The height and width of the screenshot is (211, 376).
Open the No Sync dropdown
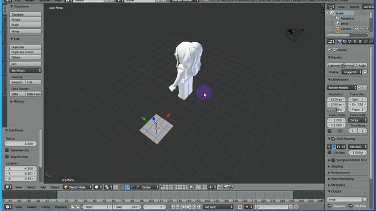click(x=218, y=207)
